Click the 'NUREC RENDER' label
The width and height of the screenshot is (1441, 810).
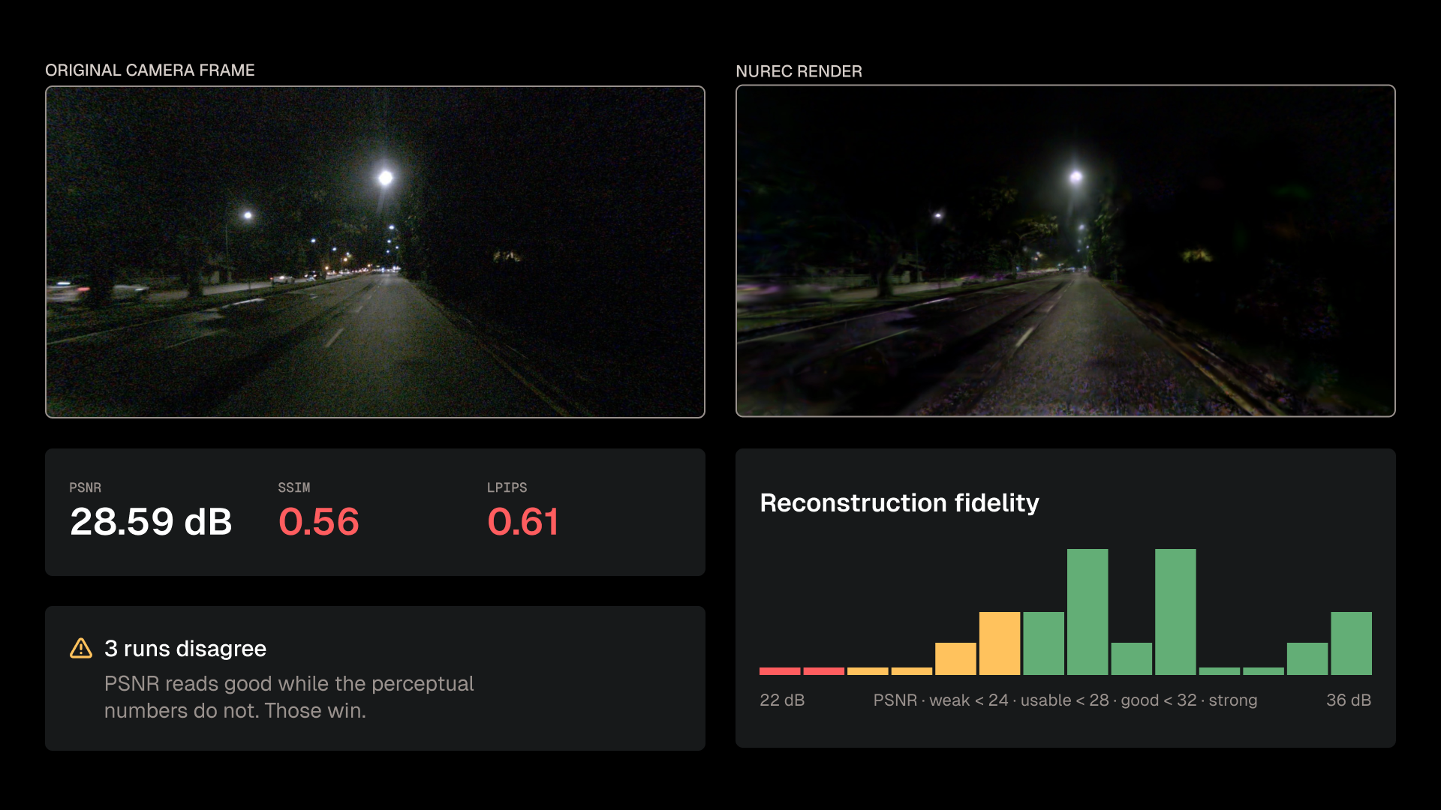(x=799, y=71)
